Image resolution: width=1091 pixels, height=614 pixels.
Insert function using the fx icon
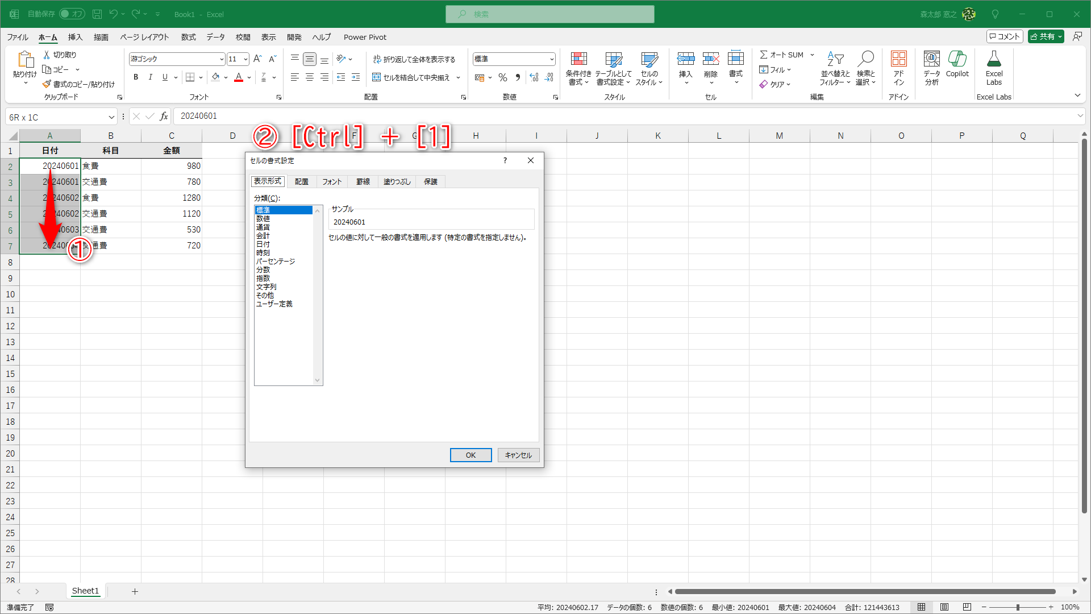pyautogui.click(x=164, y=117)
